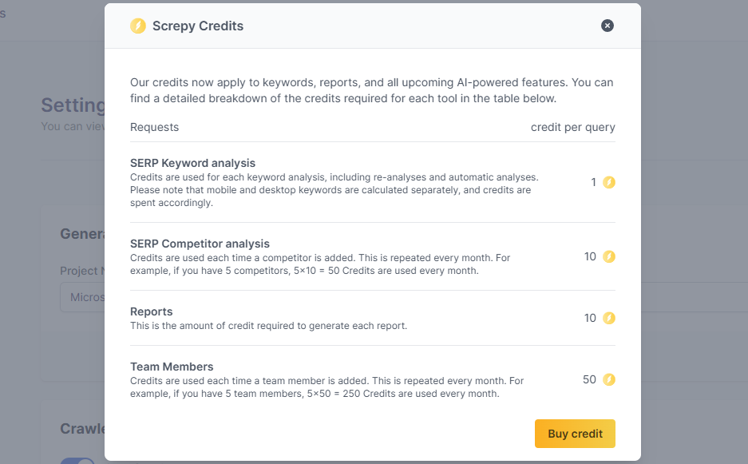
Task: Click the Project Name input field
Action: coord(82,297)
